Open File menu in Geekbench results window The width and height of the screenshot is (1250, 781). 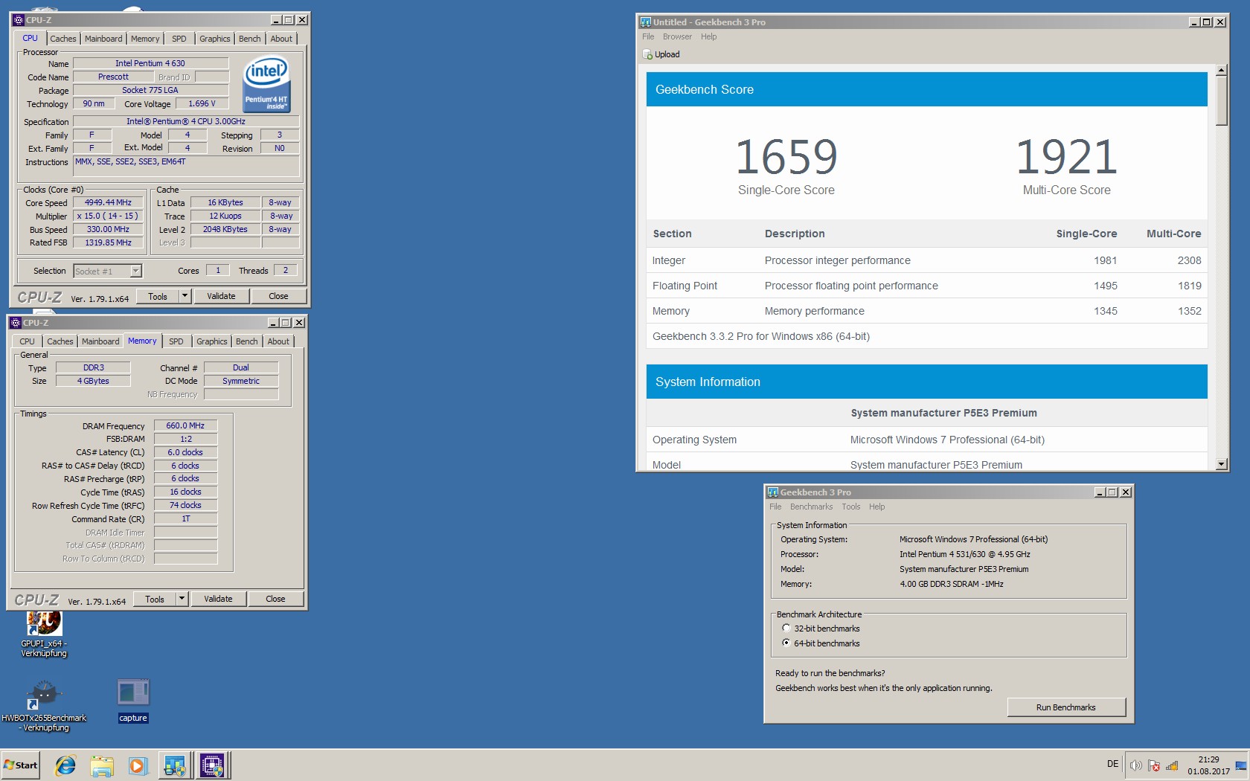click(648, 36)
